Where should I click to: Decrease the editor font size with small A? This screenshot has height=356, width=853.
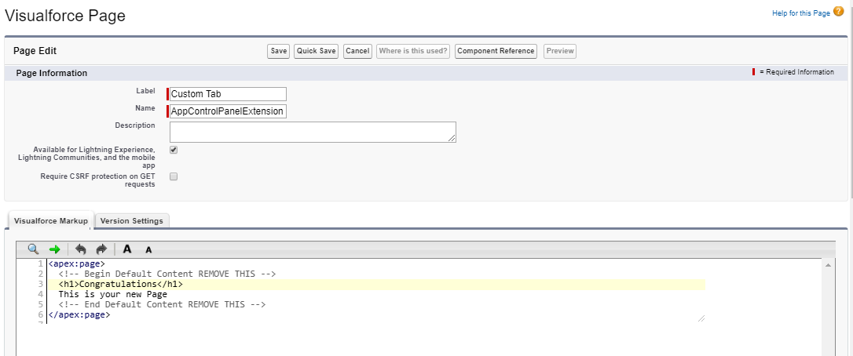click(x=148, y=249)
